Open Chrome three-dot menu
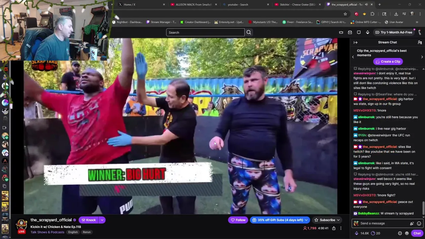Viewport: 425px width, 239px height. [420, 14]
